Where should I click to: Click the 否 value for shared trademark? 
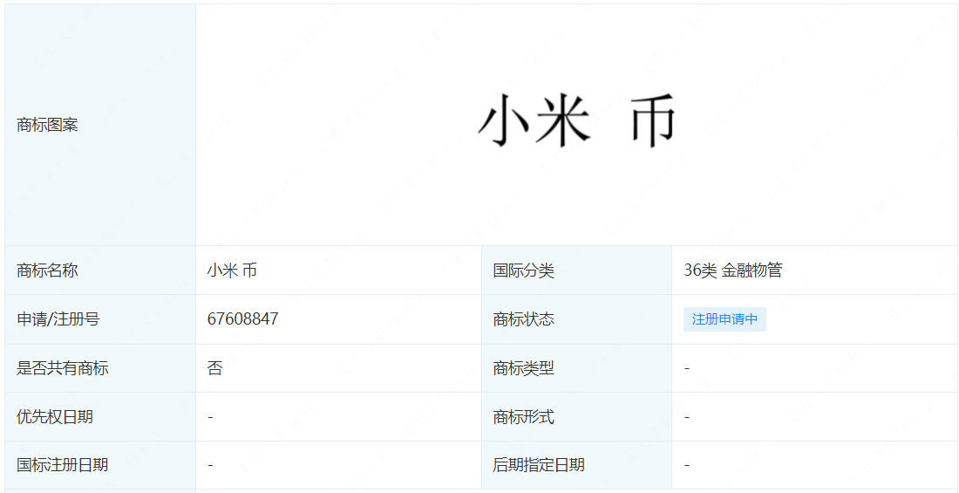click(214, 368)
